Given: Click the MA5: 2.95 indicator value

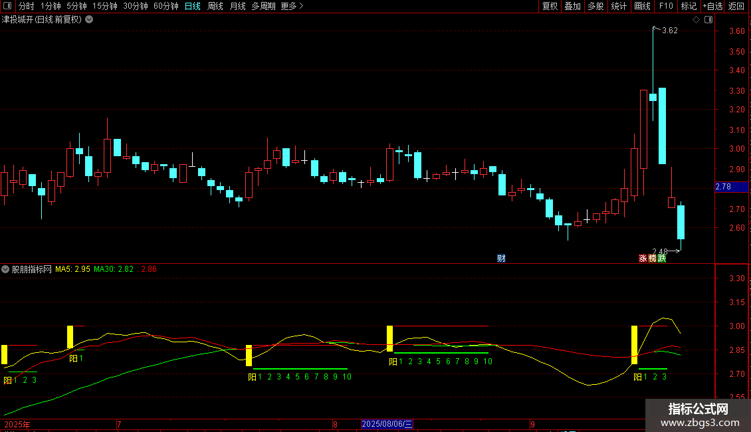Looking at the screenshot, I should 73,269.
